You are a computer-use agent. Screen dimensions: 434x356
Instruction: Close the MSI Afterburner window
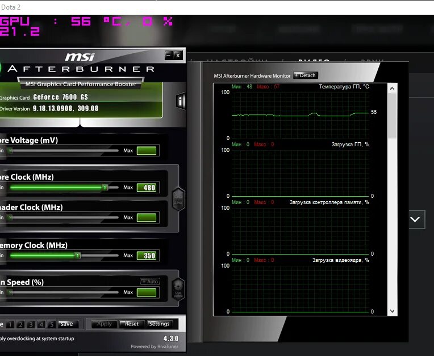click(178, 55)
